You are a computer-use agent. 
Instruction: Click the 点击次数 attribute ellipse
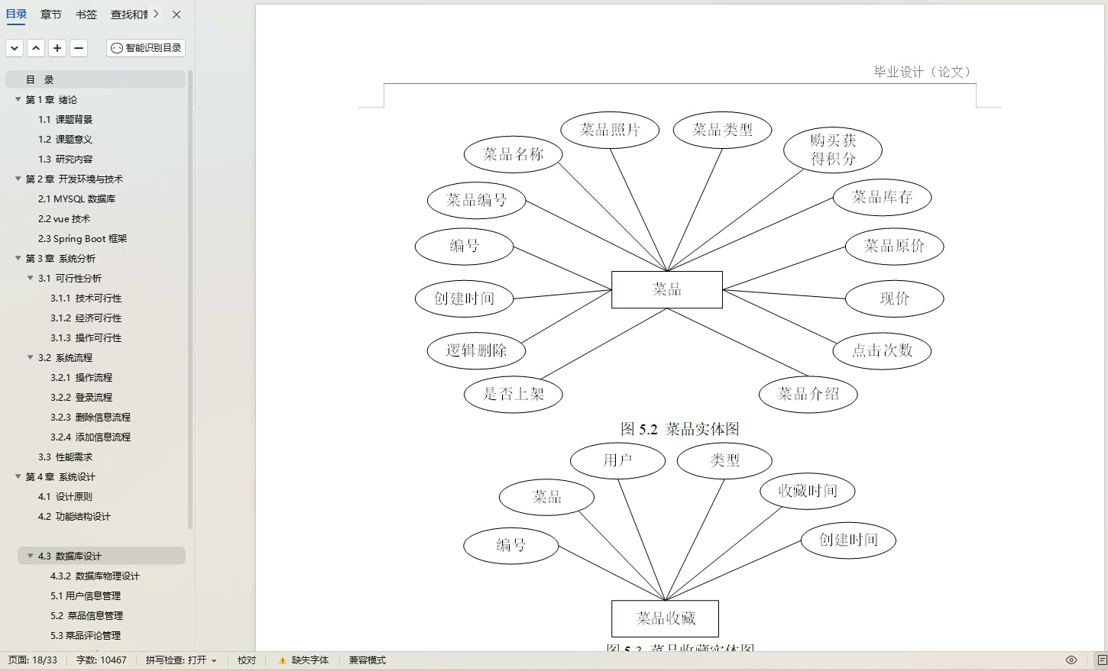pos(883,350)
